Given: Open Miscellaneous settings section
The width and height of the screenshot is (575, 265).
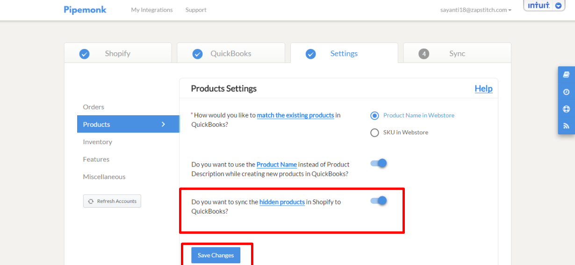Looking at the screenshot, I should click(x=104, y=177).
